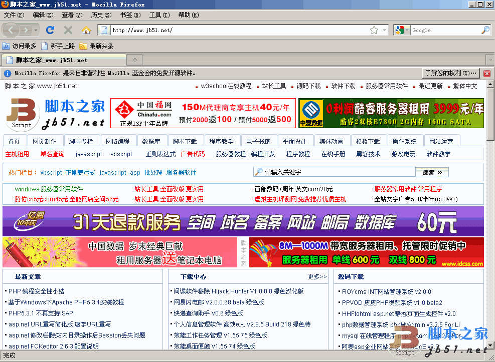This screenshot has width=495, height=362.
Task: Click the 主机租用 red link
Action: click(17, 154)
